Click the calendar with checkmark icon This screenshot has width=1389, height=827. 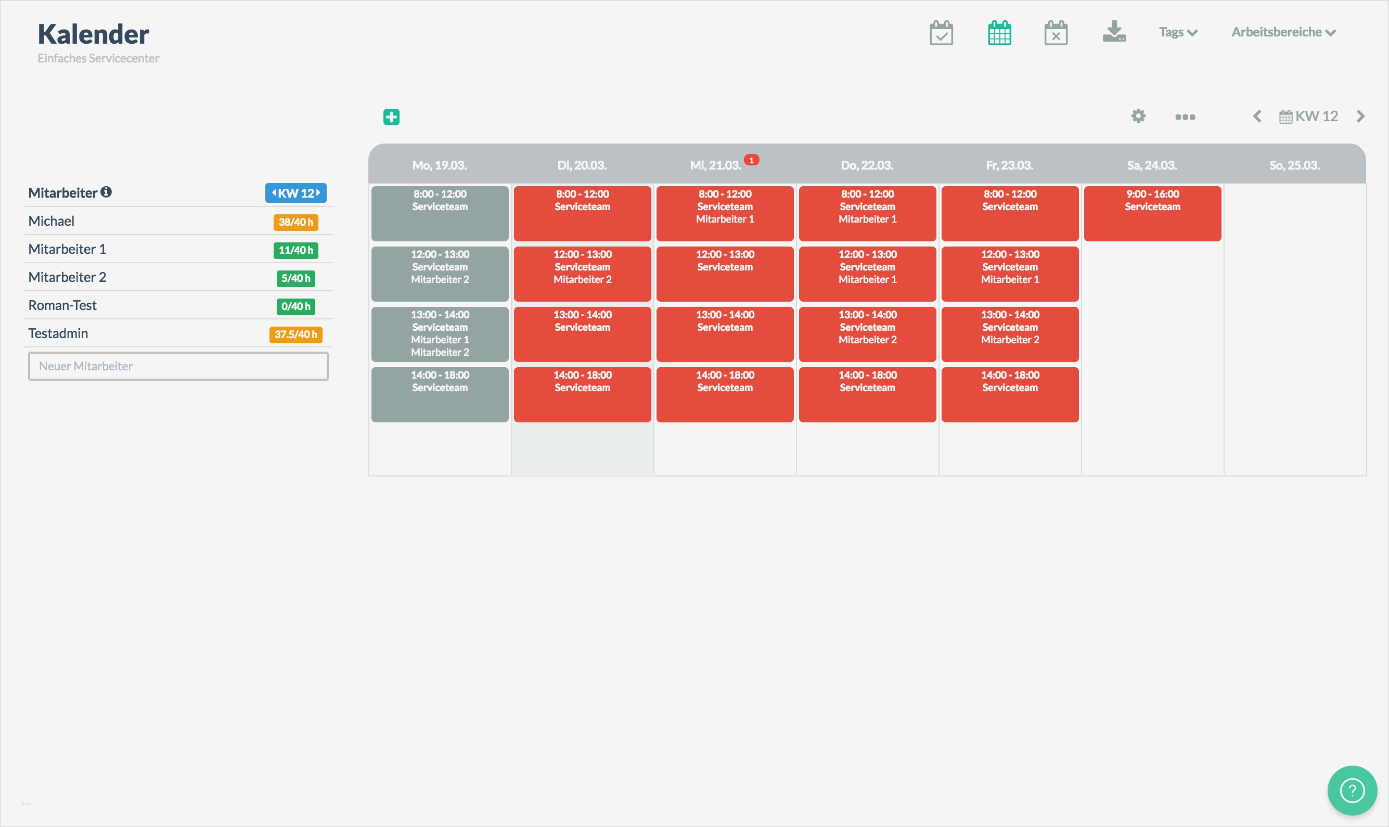point(941,33)
